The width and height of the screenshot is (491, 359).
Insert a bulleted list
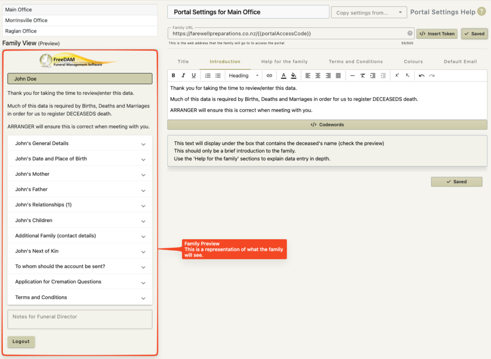pos(218,75)
